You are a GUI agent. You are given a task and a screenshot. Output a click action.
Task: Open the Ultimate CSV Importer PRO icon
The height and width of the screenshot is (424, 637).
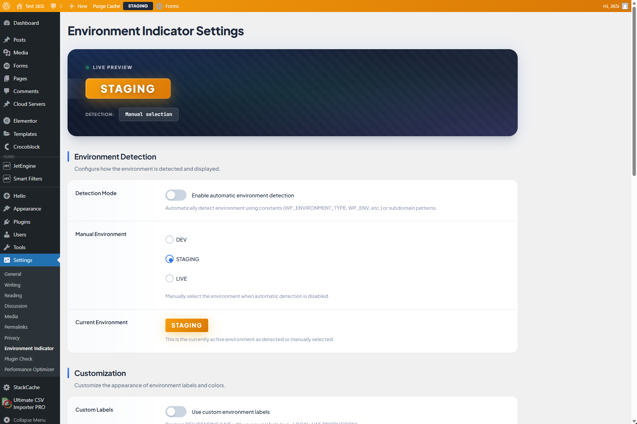click(x=6, y=403)
